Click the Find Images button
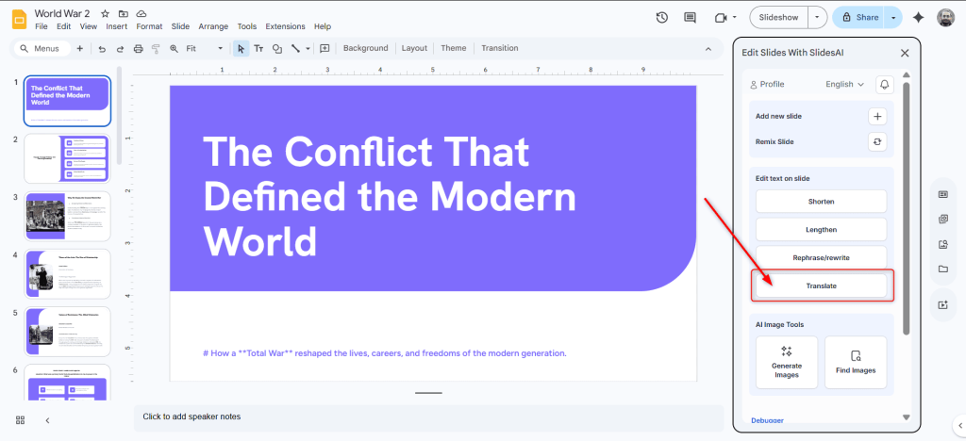This screenshot has width=966, height=441. click(x=856, y=362)
